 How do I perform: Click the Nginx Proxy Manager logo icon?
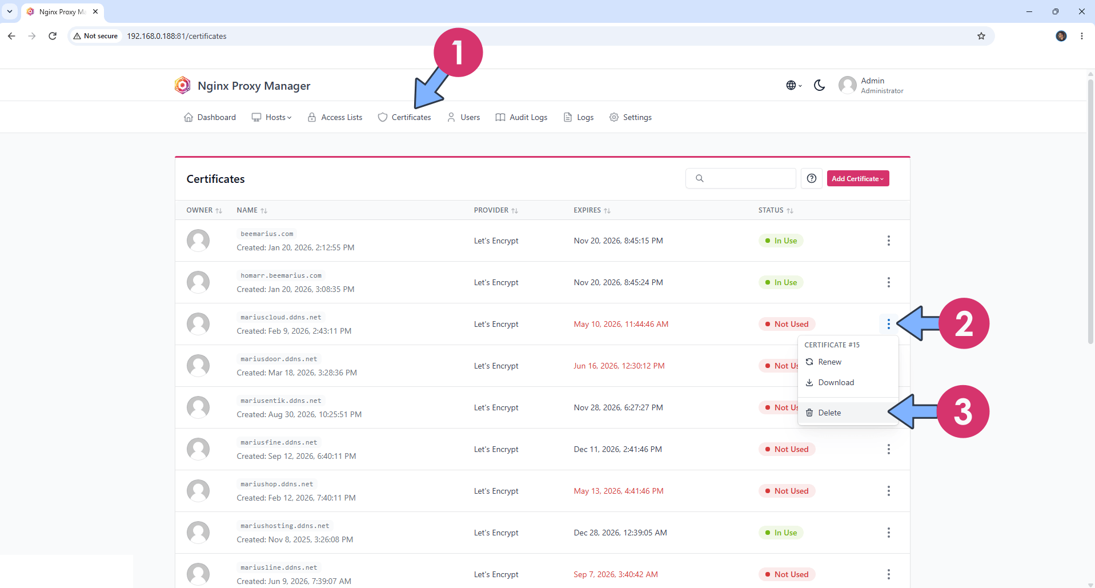coord(182,85)
